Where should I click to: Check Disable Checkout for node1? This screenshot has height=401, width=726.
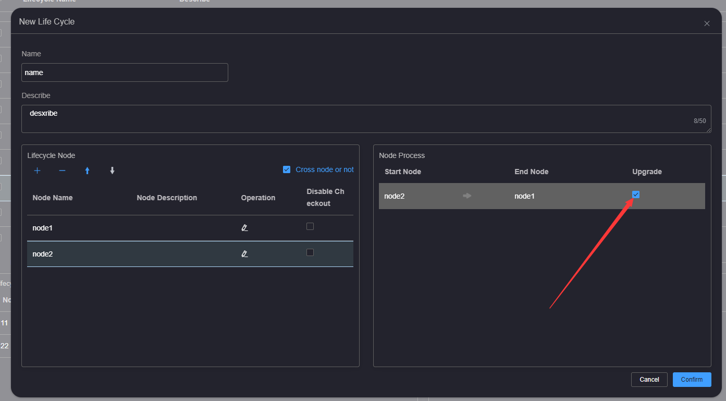(310, 226)
